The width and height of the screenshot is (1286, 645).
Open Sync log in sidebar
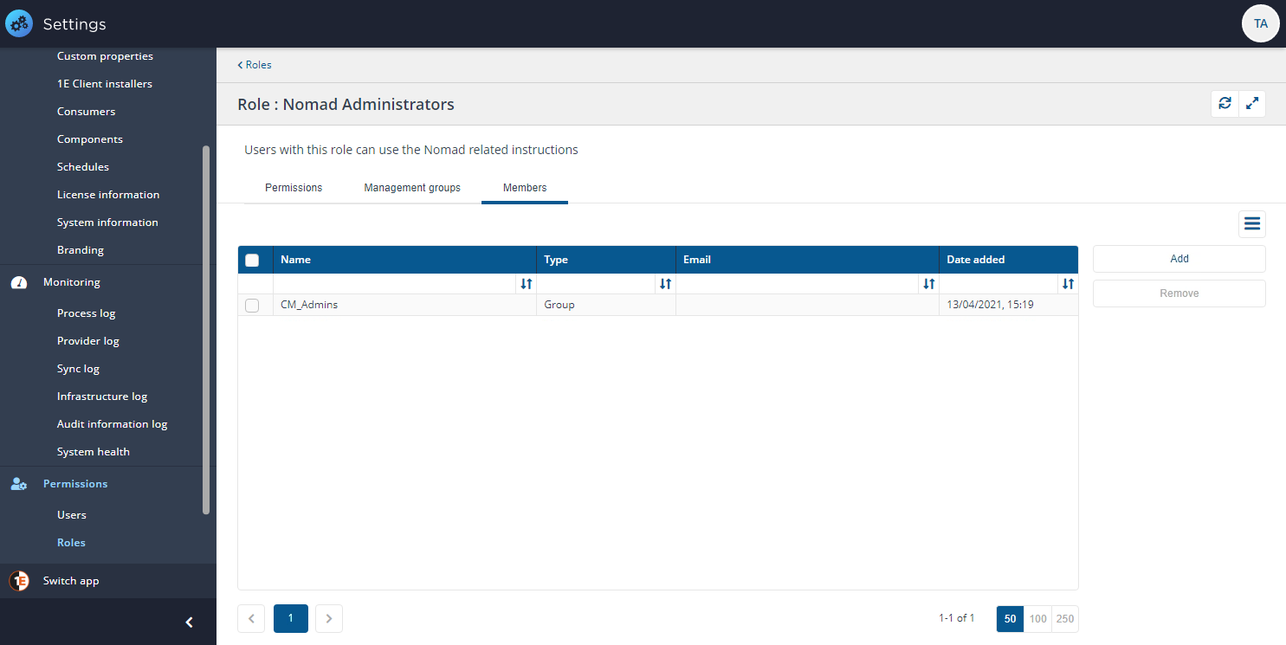(x=78, y=369)
